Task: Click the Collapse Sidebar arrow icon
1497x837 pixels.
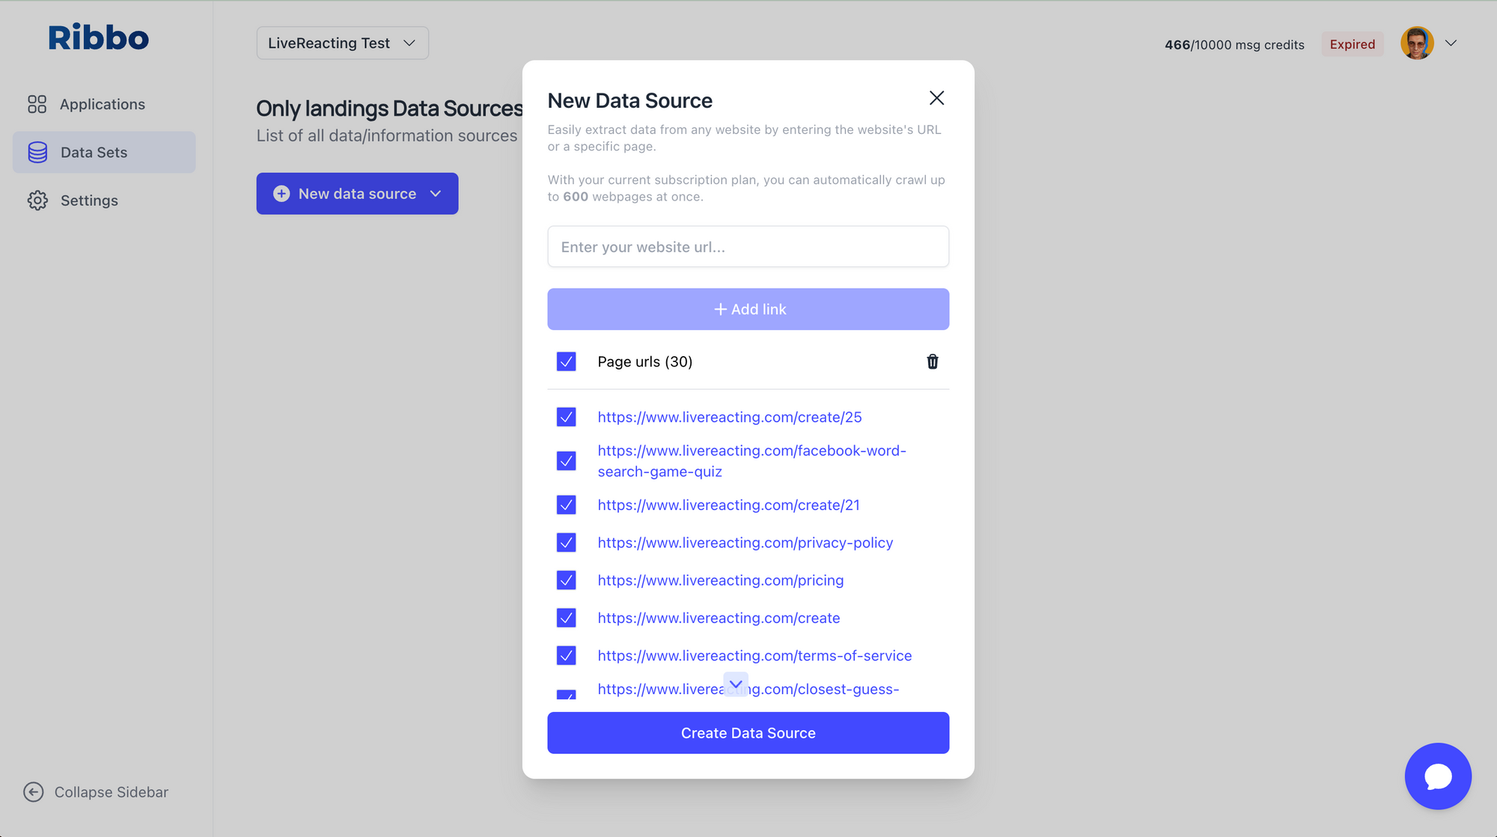Action: tap(34, 792)
